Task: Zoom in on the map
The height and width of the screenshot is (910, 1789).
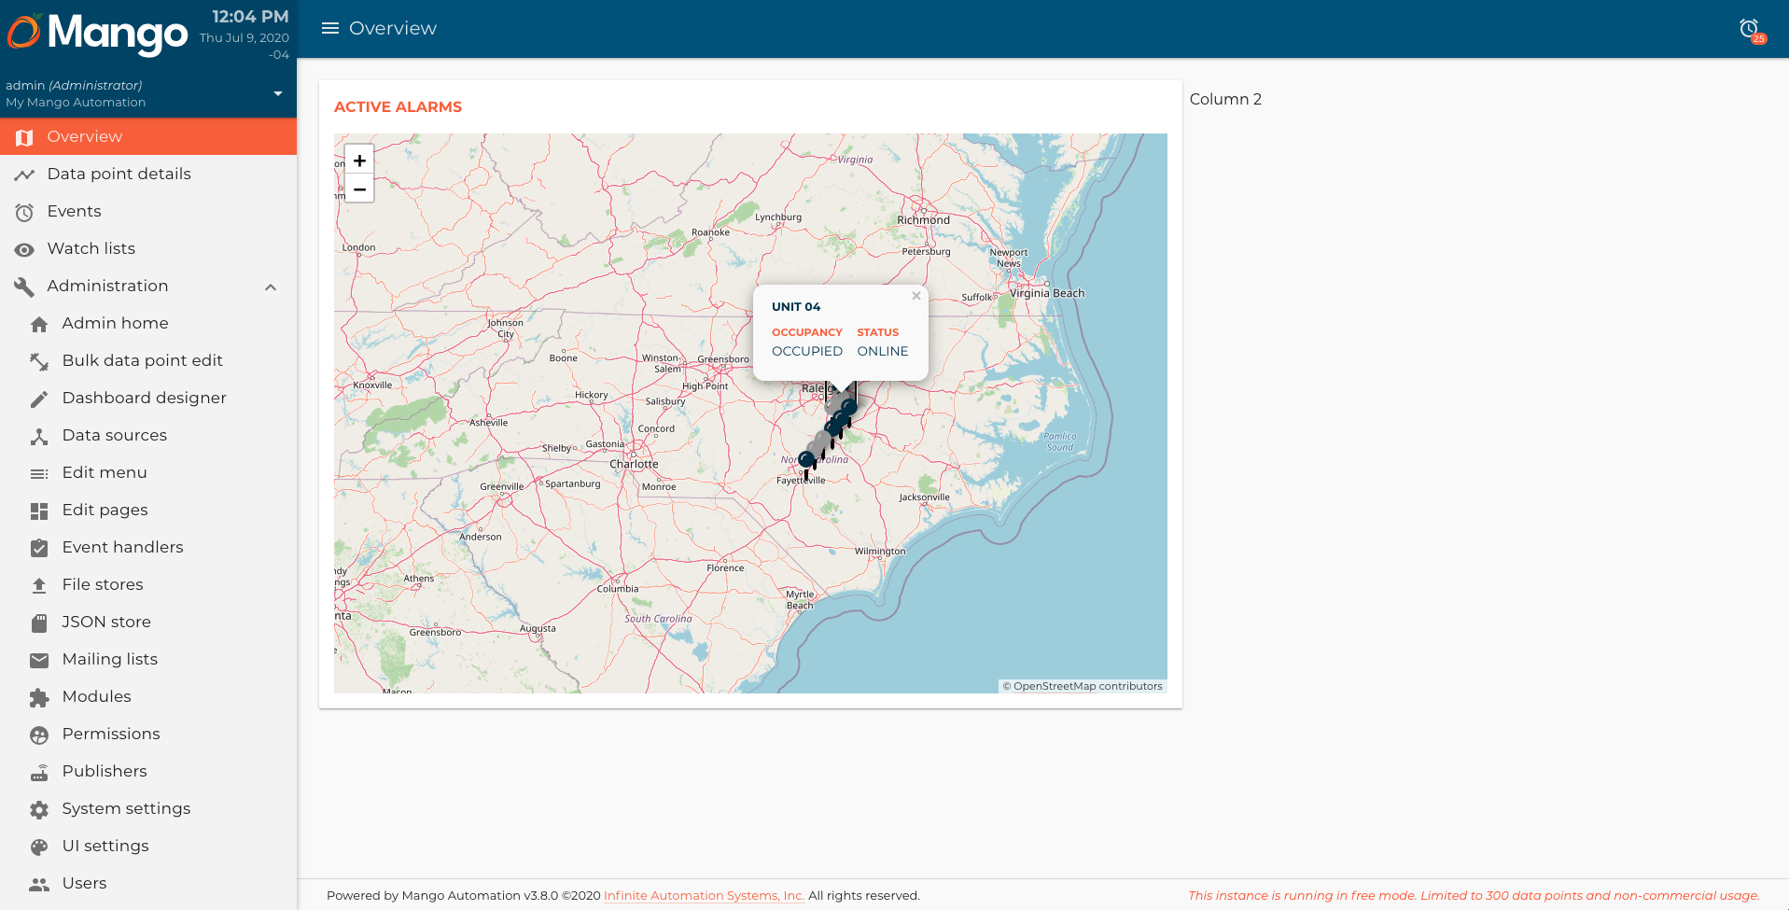Action: [x=359, y=160]
